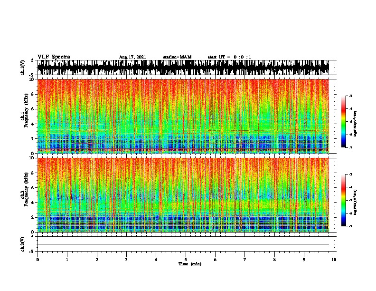Click the ch.1 color scale bar
Image resolution: width=376 pixels, height=291 pixels.
click(343, 122)
